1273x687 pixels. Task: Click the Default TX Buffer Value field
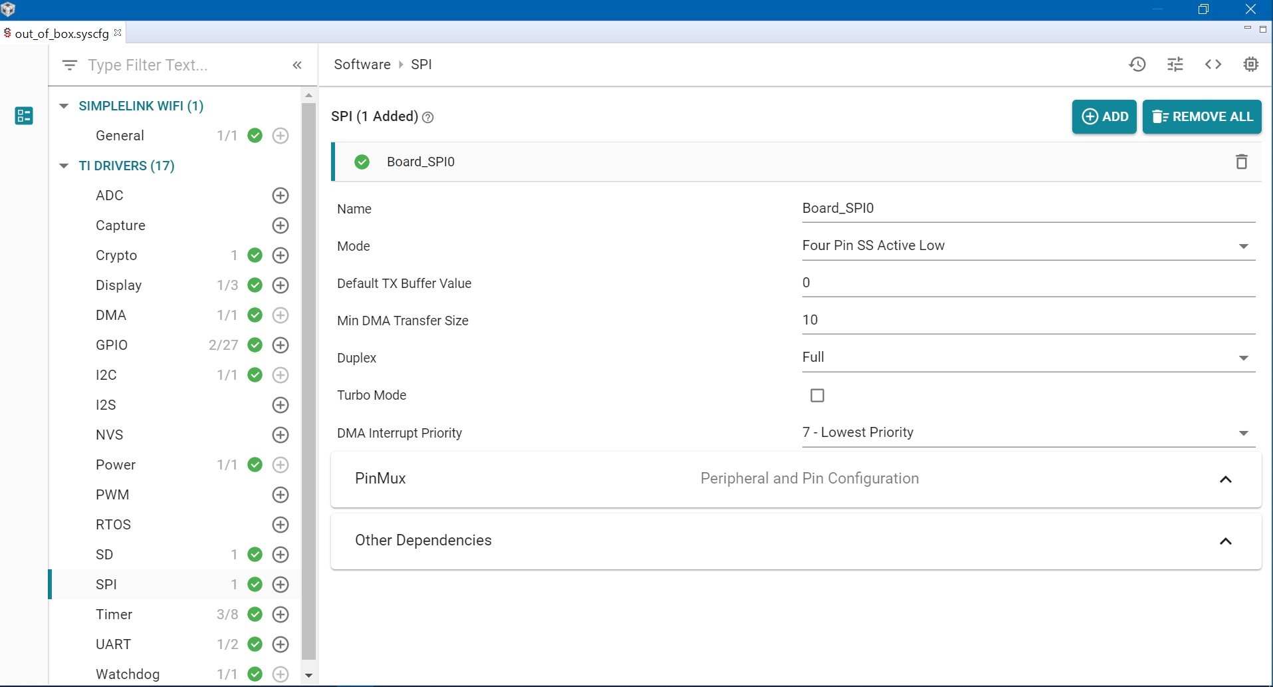[x=1028, y=283]
